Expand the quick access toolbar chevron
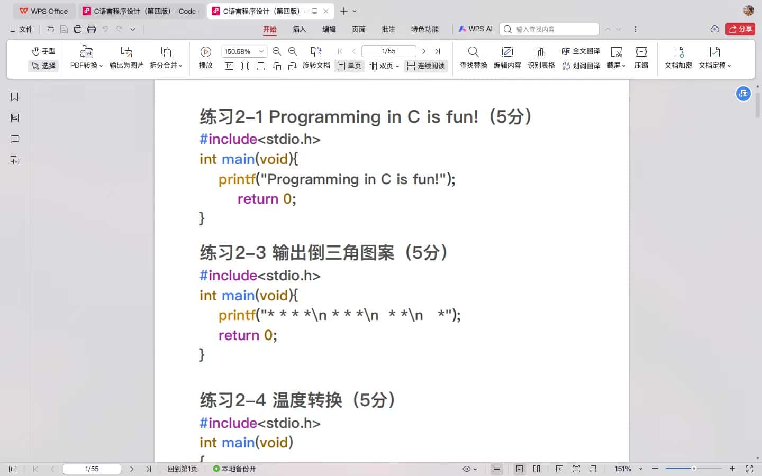762x476 pixels. [x=133, y=29]
